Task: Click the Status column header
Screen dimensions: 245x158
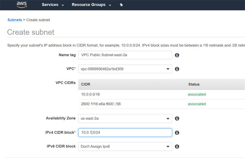Action: (x=194, y=84)
